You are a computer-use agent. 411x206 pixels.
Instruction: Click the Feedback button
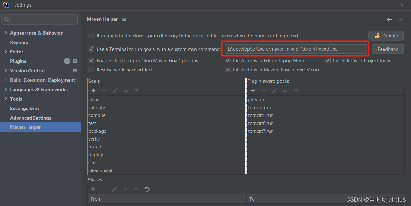[388, 49]
